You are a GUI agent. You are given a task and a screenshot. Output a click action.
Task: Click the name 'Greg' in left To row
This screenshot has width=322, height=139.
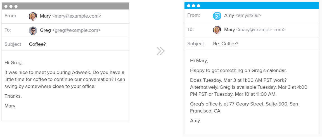pos(45,30)
